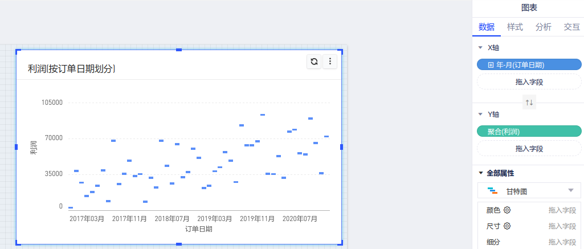Screen dimensions: 584x249
Task: Switch to the 样式 tab
Action: pyautogui.click(x=515, y=27)
